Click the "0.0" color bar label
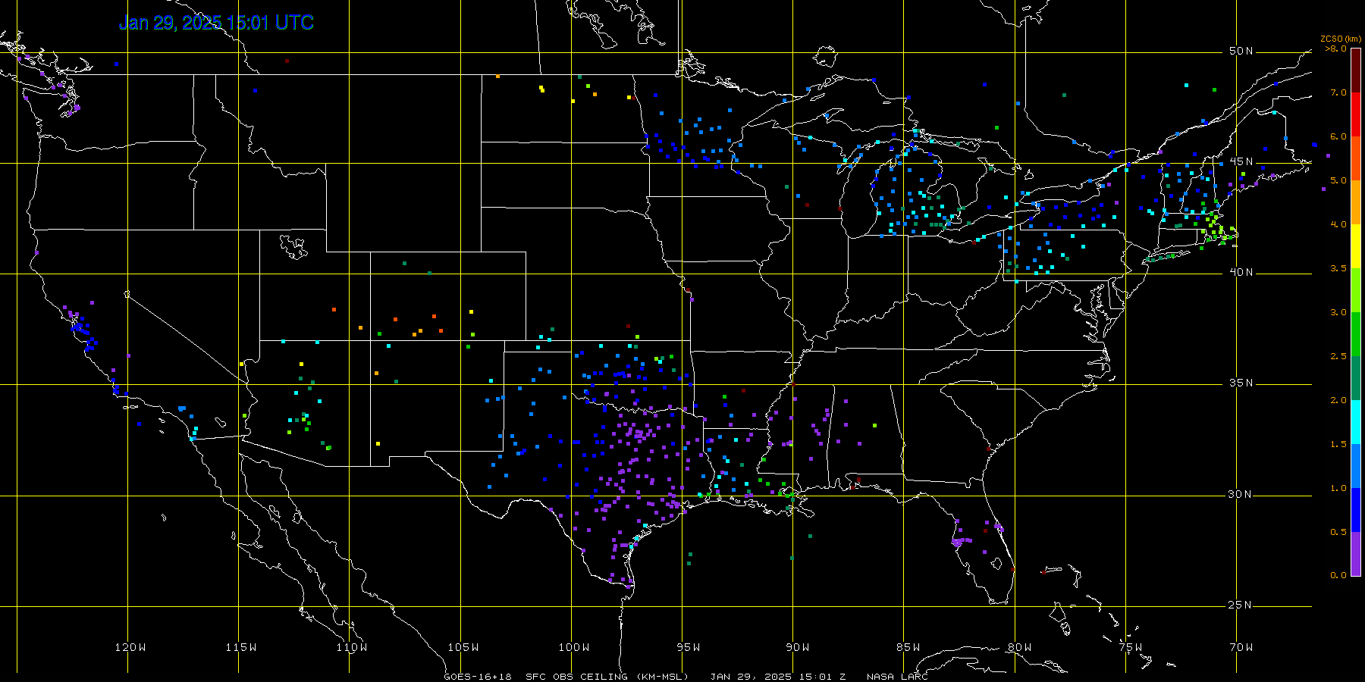The image size is (1365, 682). click(x=1338, y=576)
